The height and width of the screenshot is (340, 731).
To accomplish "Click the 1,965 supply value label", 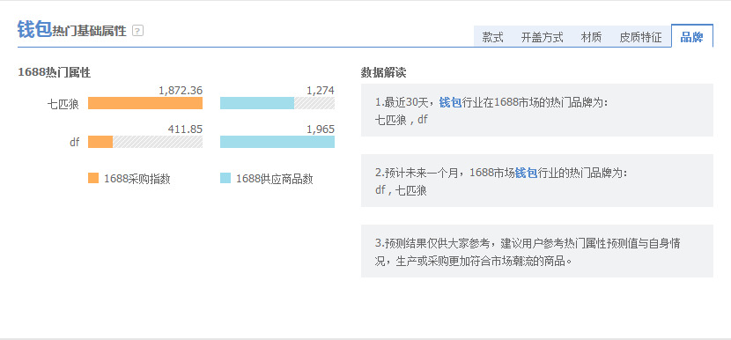I will (321, 129).
